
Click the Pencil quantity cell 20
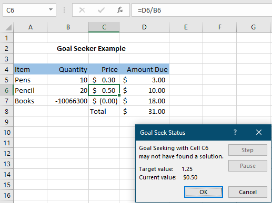[x=68, y=90]
